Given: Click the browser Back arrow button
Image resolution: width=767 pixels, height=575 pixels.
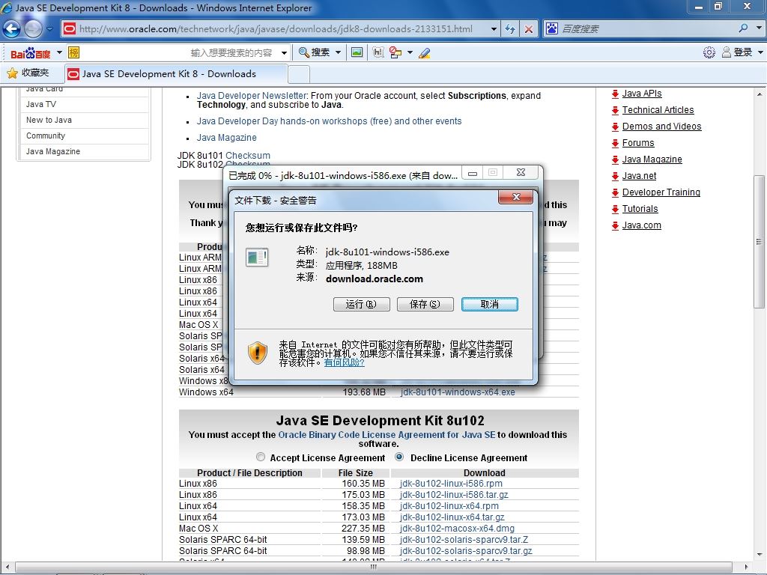Looking at the screenshot, I should 12,29.
